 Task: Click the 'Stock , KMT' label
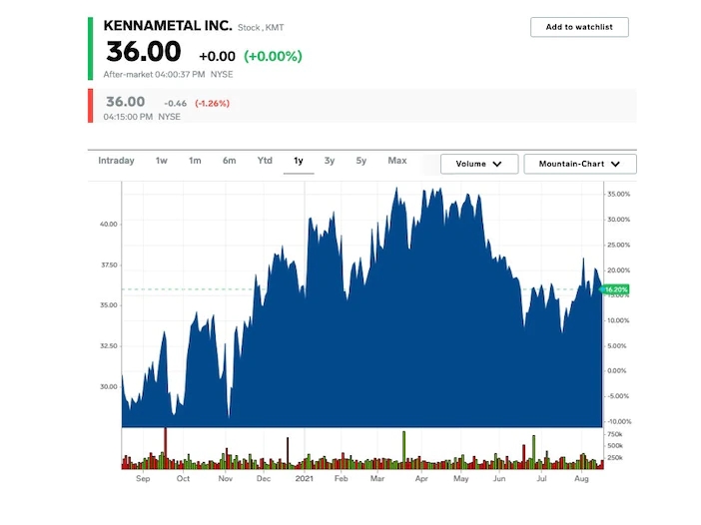[261, 28]
